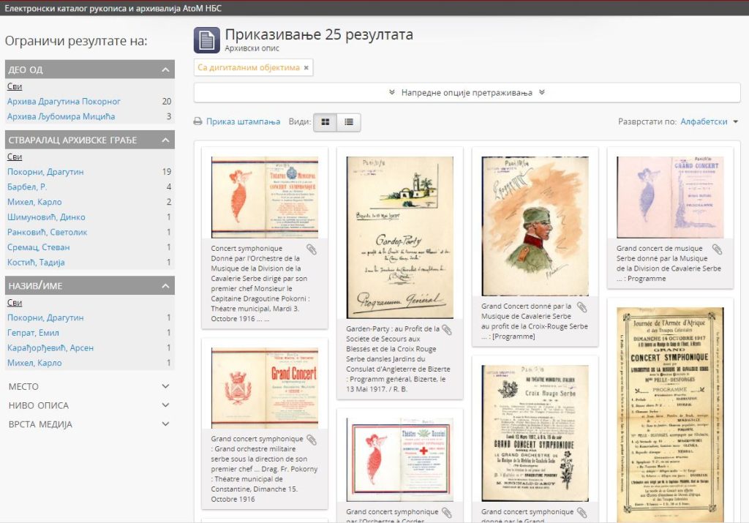Filter by 'Архива Драгутина Покорног'
749x523 pixels.
coord(64,101)
